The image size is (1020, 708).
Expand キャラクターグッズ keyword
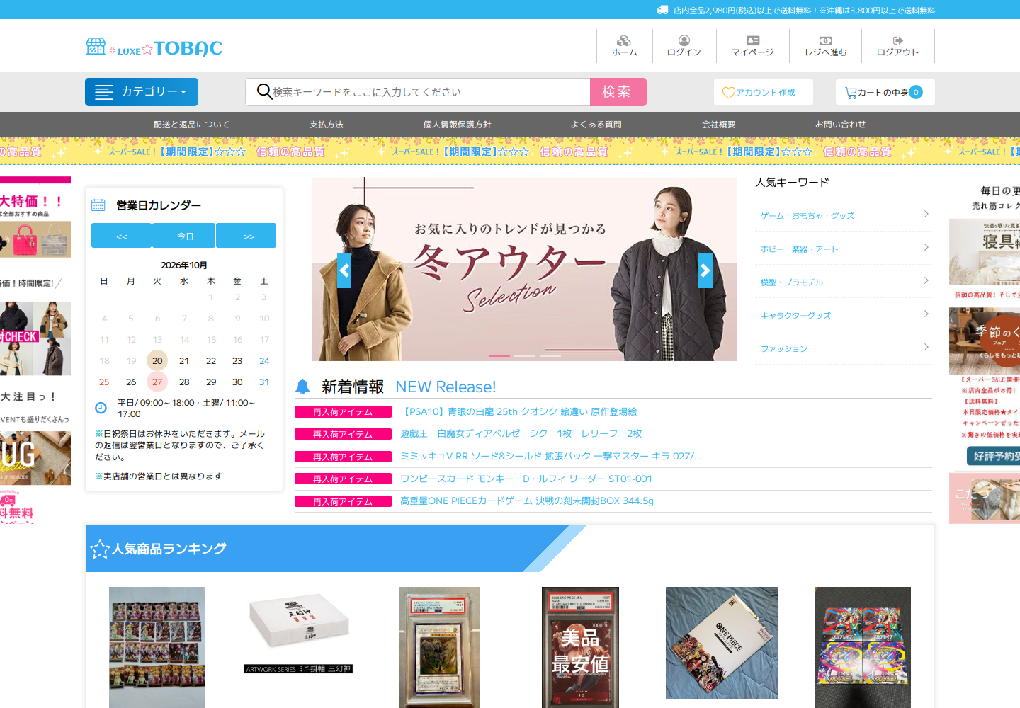click(x=844, y=314)
